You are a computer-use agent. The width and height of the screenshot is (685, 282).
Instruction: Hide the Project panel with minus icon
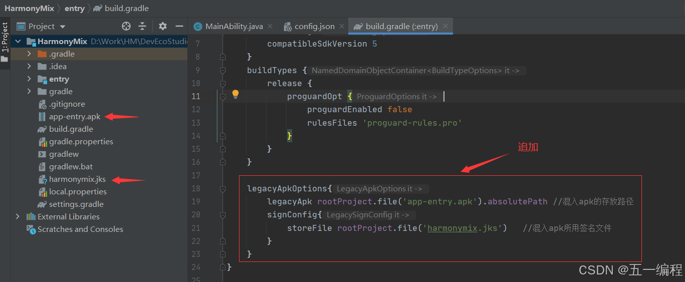coord(179,26)
